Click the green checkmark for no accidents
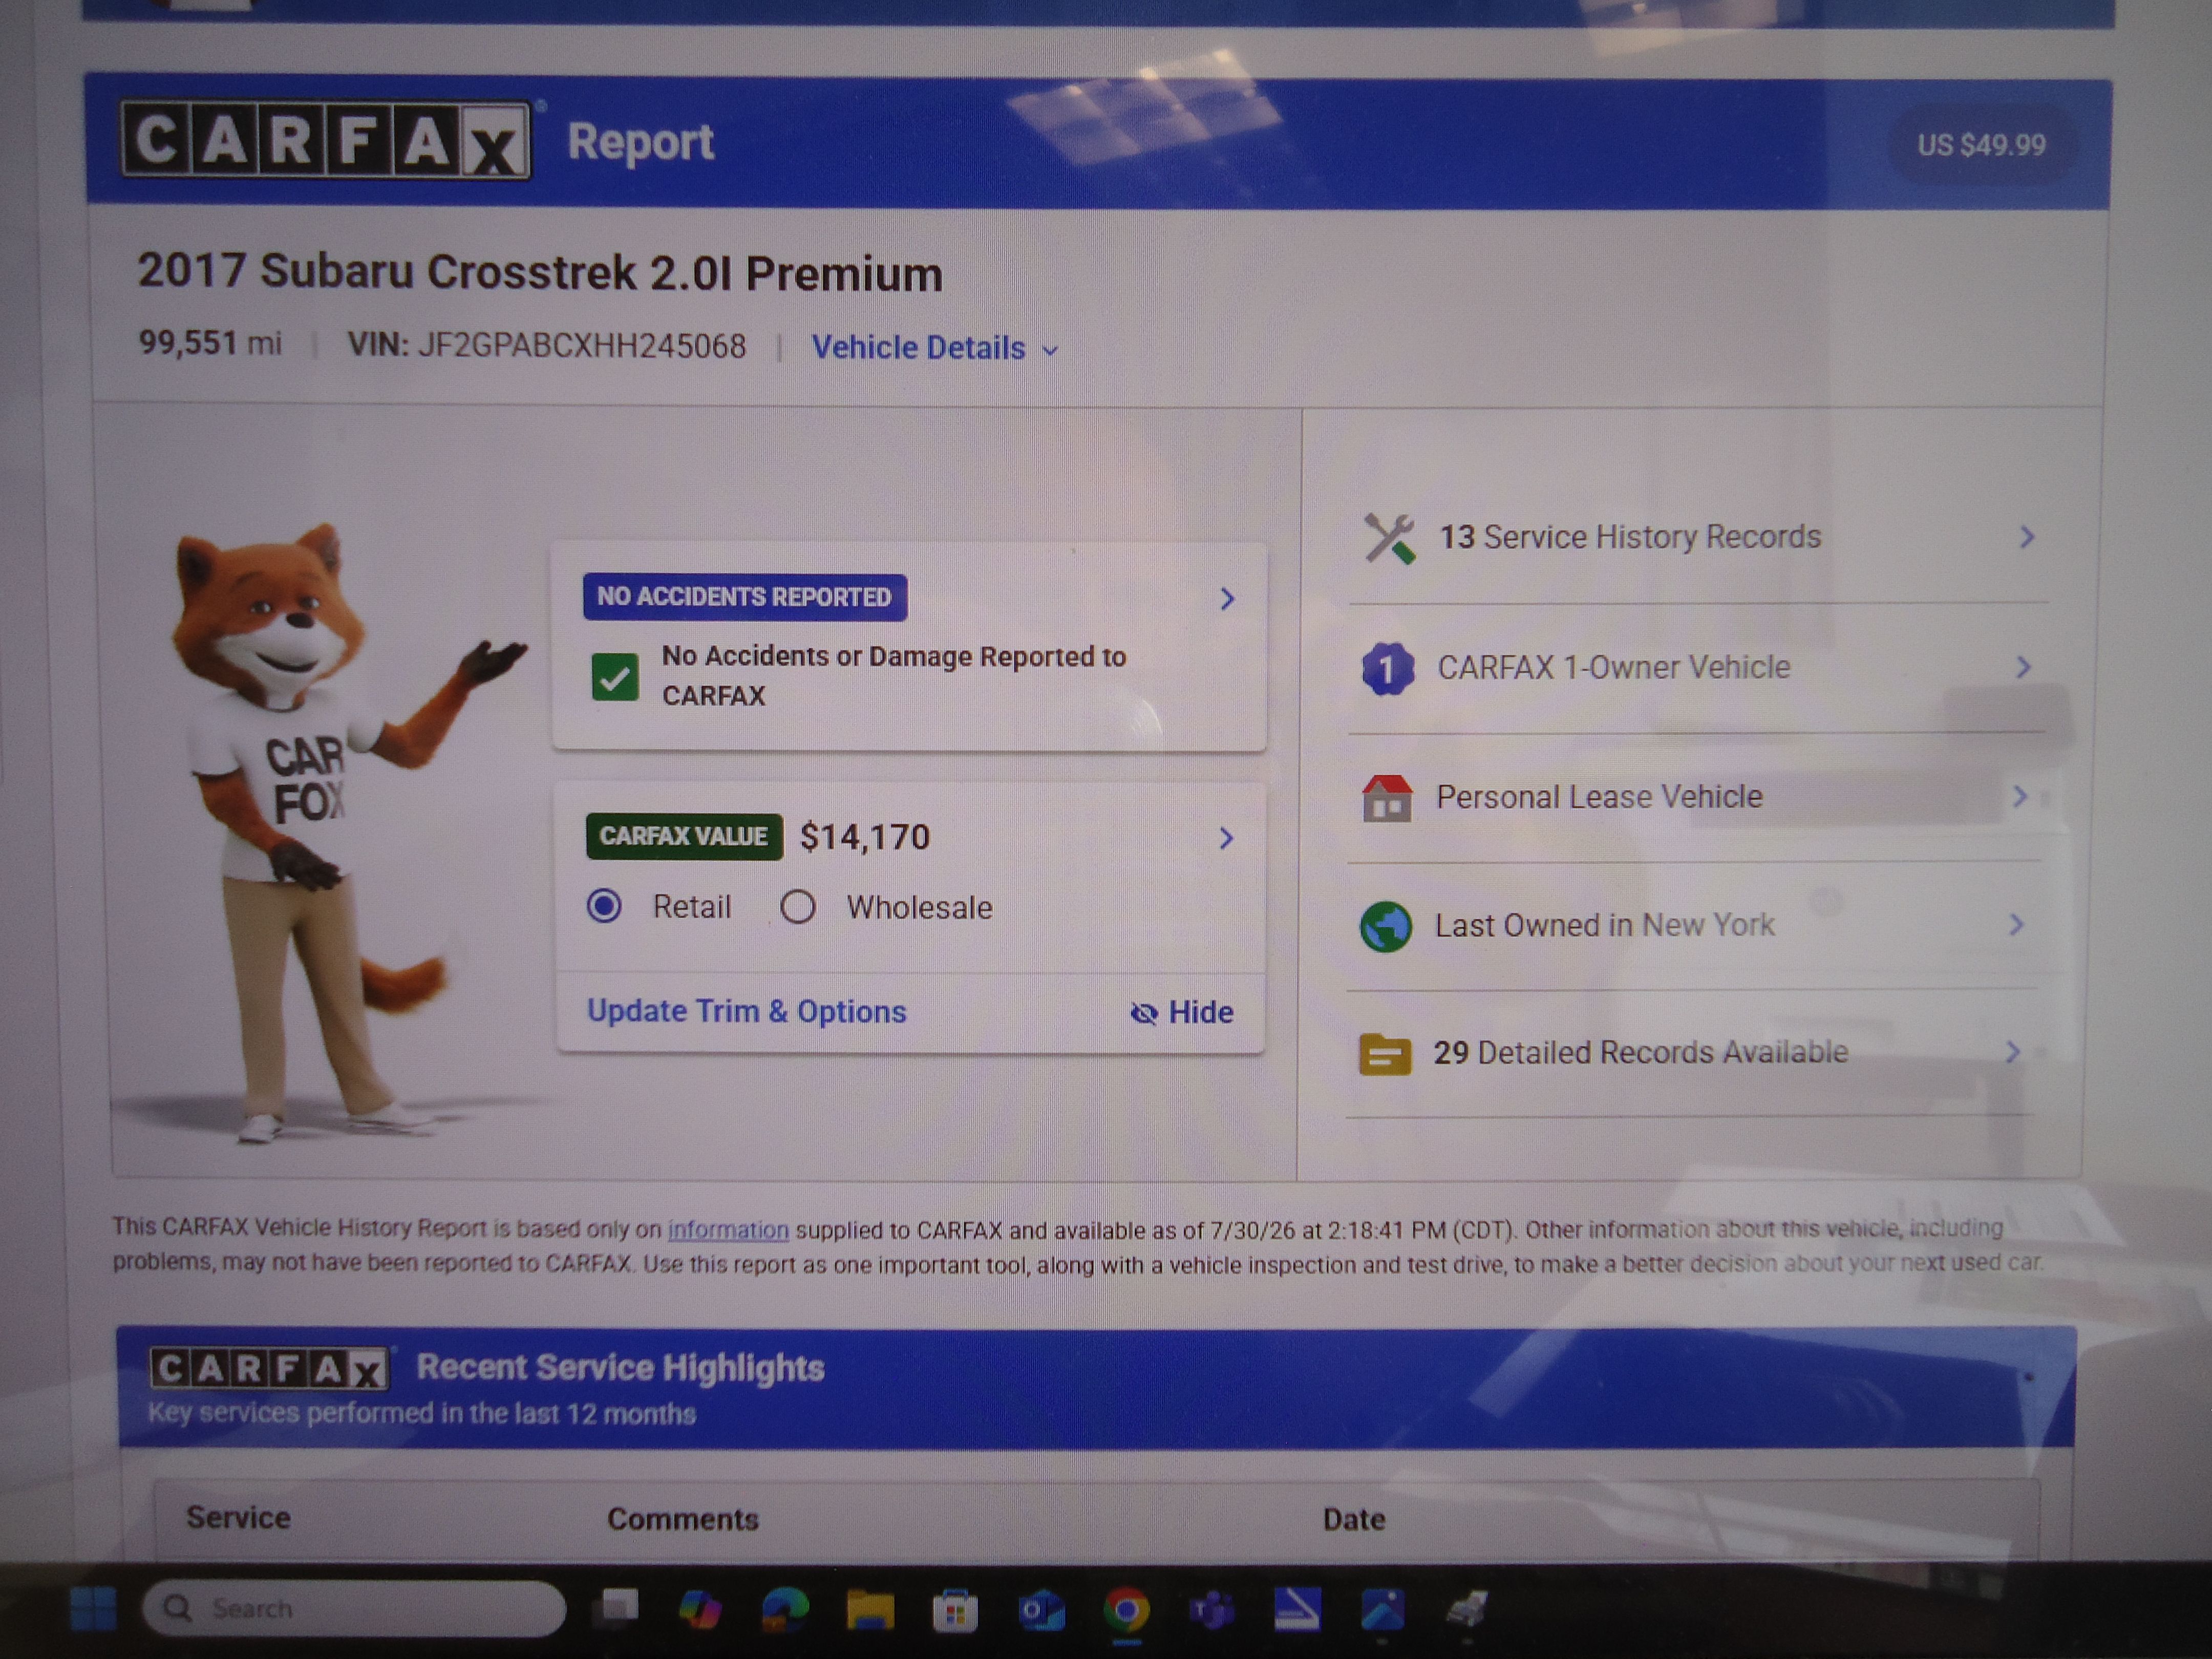The image size is (2212, 1659). point(615,678)
